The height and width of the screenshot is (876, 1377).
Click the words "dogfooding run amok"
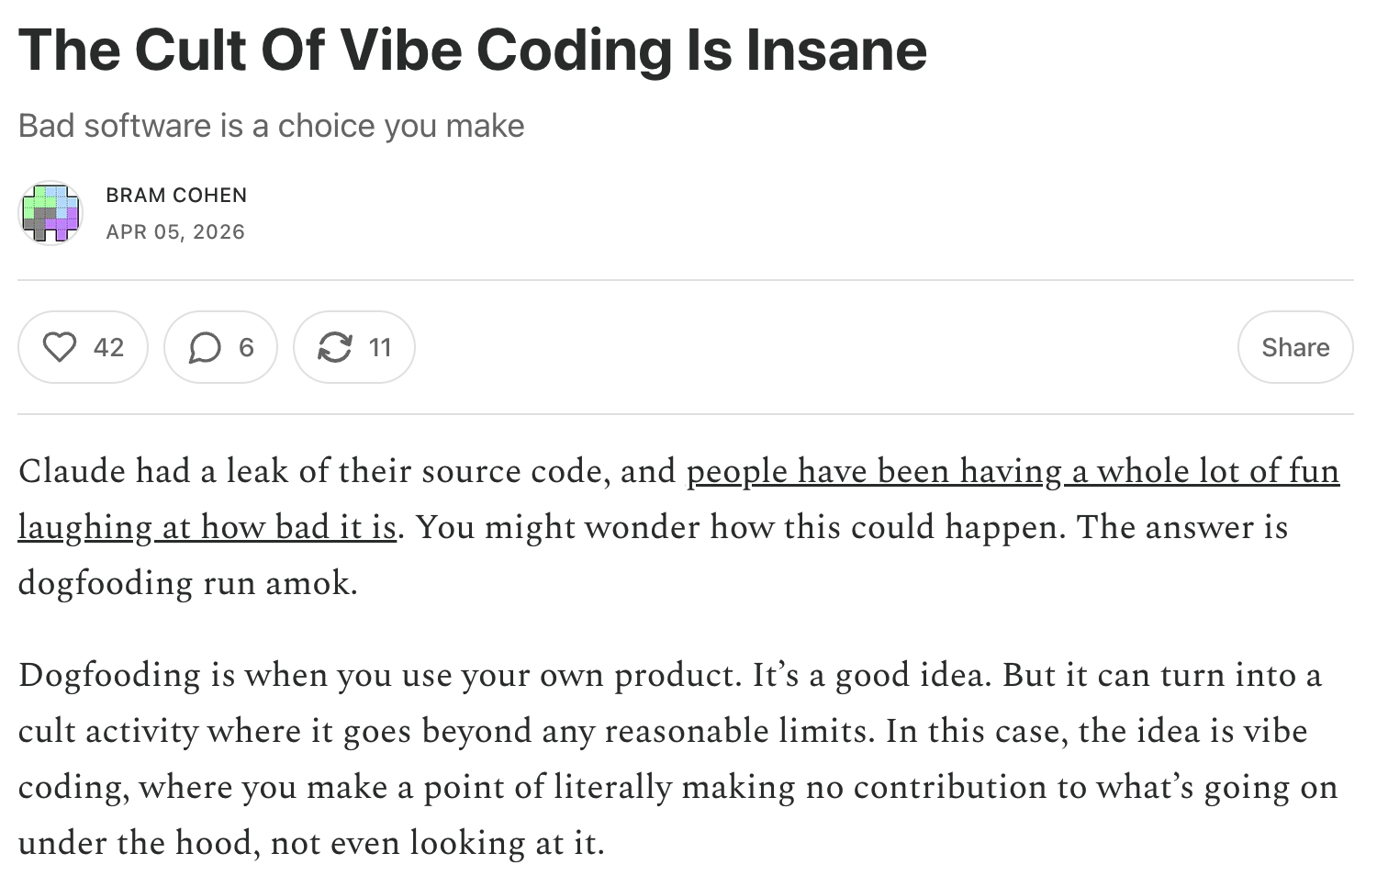pyautogui.click(x=186, y=583)
